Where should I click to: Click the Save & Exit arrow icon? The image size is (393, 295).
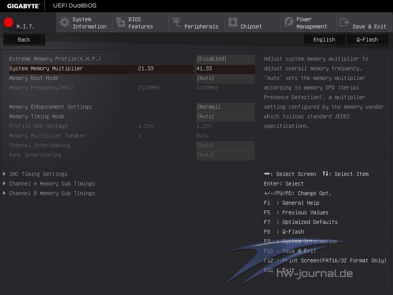tap(345, 22)
